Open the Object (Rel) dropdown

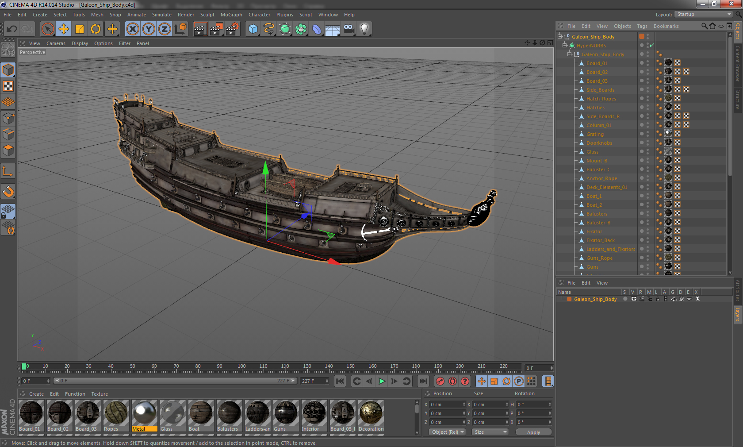(447, 432)
